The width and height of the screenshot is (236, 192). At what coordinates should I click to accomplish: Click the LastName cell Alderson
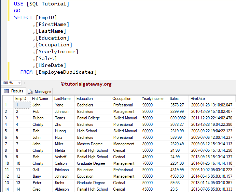coord(63,189)
